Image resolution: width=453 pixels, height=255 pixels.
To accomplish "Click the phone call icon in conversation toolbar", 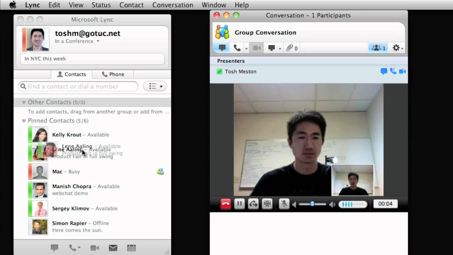I will pyautogui.click(x=237, y=48).
